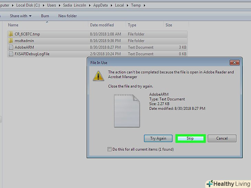
Task: Sort by Date modified column
Action: [102, 25]
